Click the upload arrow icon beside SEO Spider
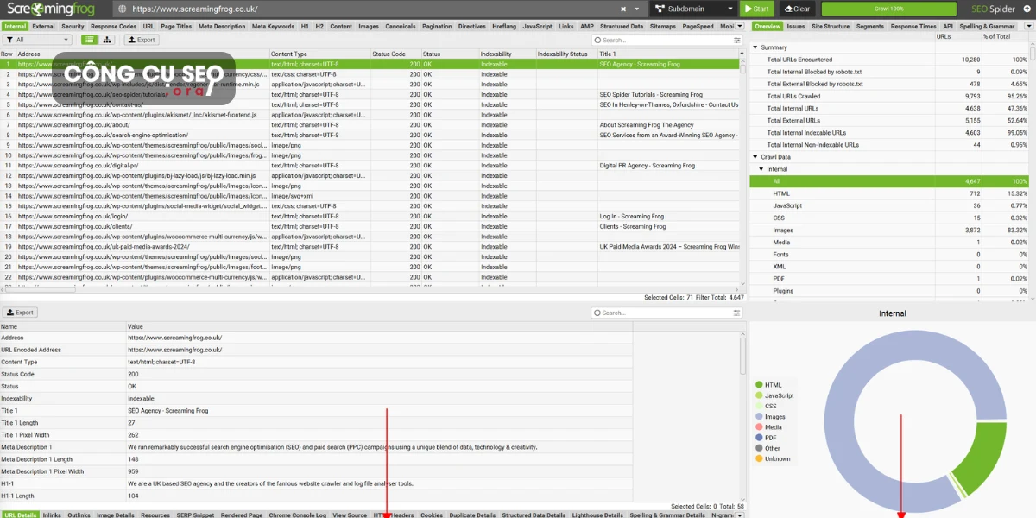The width and height of the screenshot is (1036, 518). pos(1027,9)
